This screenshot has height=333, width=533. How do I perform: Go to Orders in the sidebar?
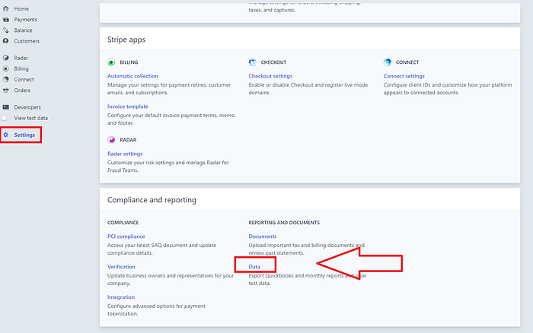pos(22,90)
